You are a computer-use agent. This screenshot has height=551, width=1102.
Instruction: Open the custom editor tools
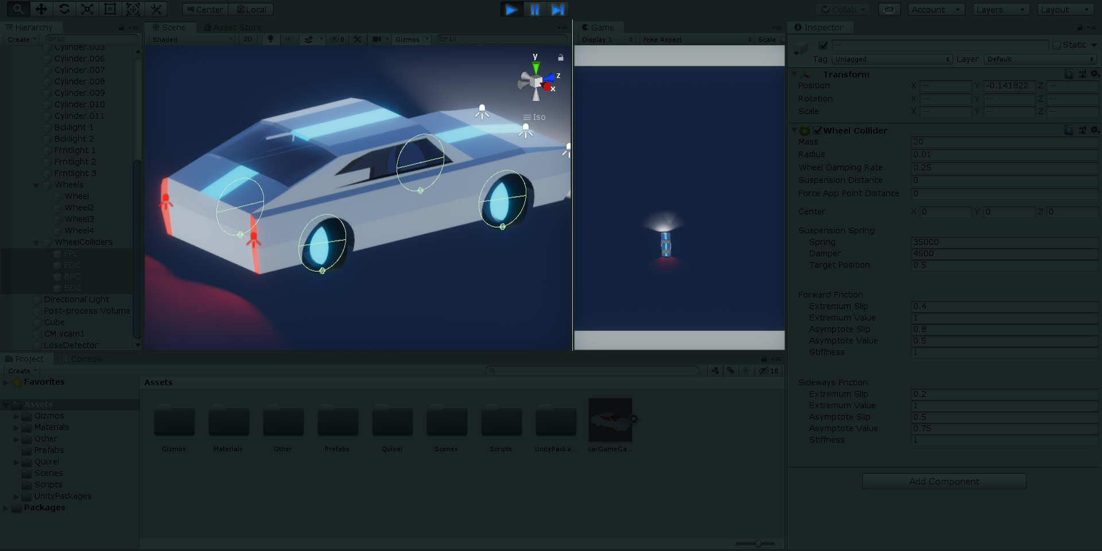pyautogui.click(x=156, y=9)
